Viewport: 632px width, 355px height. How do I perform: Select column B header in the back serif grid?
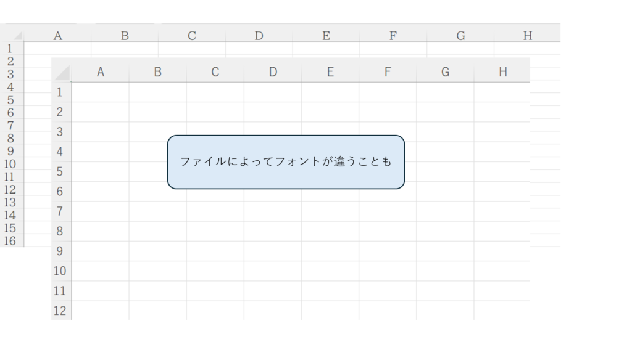[x=125, y=36]
